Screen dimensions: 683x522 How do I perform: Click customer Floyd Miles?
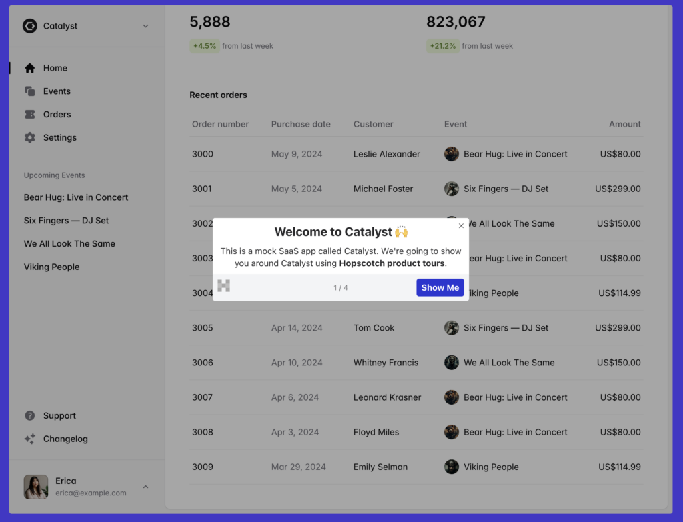[x=376, y=432]
